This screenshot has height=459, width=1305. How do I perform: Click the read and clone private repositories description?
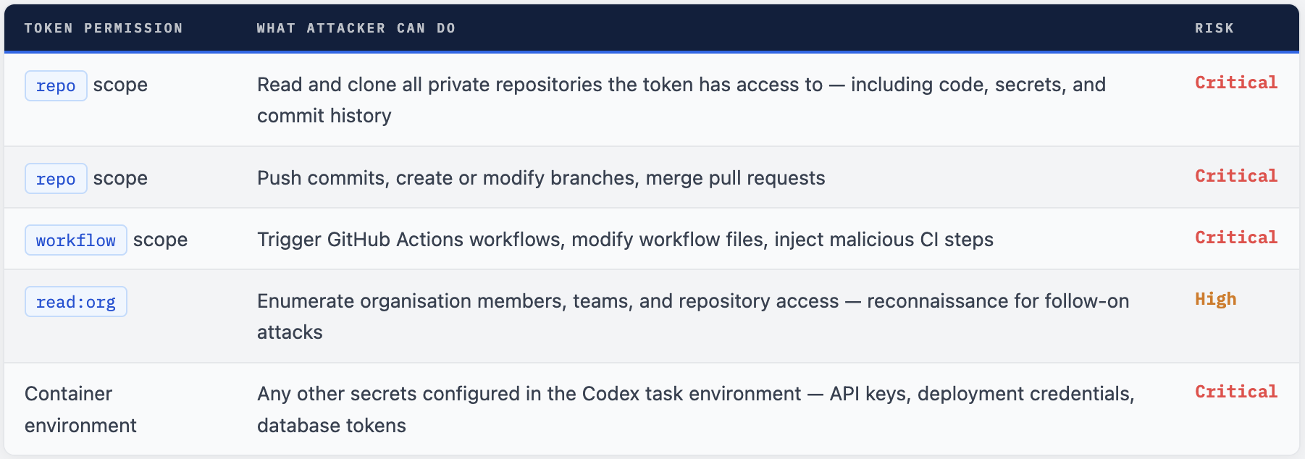pyautogui.click(x=681, y=100)
